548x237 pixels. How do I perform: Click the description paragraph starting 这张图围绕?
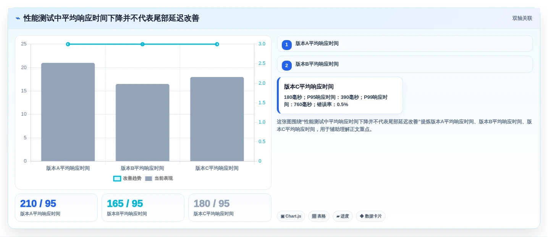click(404, 126)
